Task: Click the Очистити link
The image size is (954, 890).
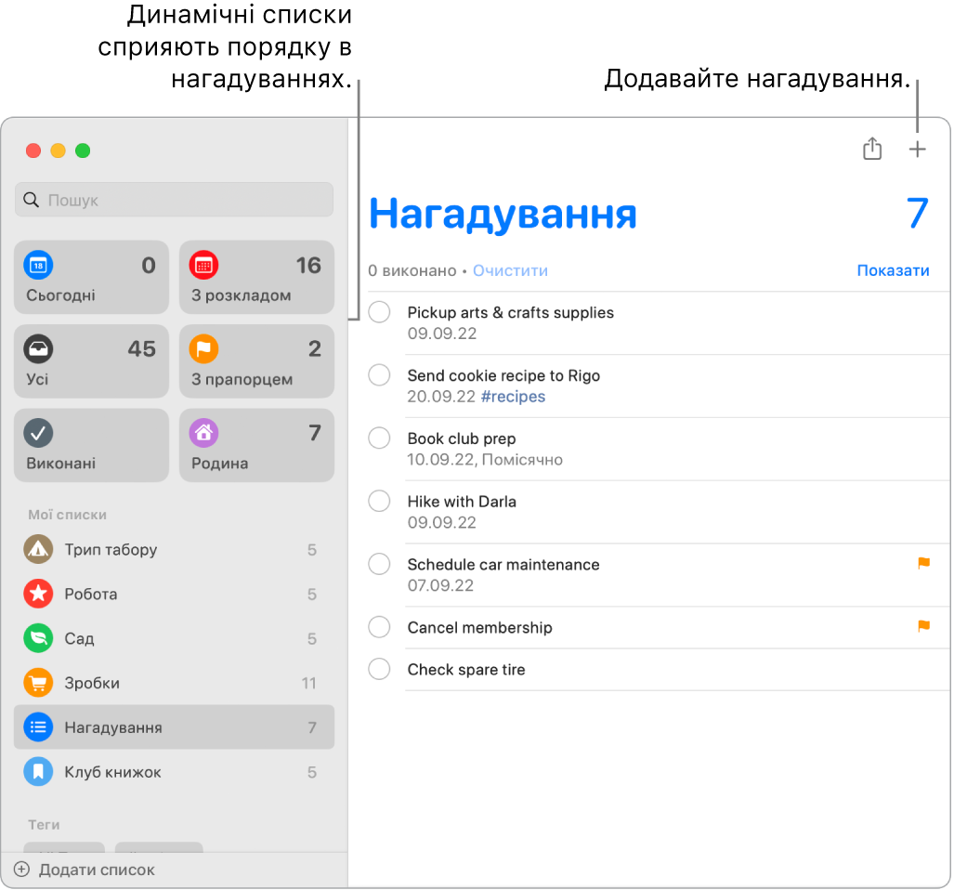Action: 509,270
